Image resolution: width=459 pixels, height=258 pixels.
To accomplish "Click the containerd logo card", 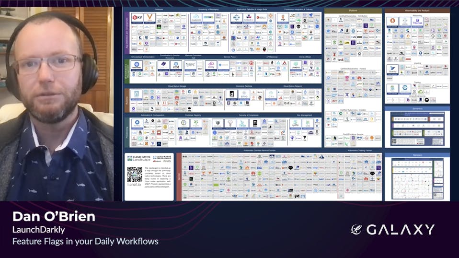I will 231,95.
